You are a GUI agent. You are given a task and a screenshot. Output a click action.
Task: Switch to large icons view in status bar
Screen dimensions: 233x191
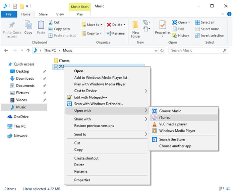(228, 189)
